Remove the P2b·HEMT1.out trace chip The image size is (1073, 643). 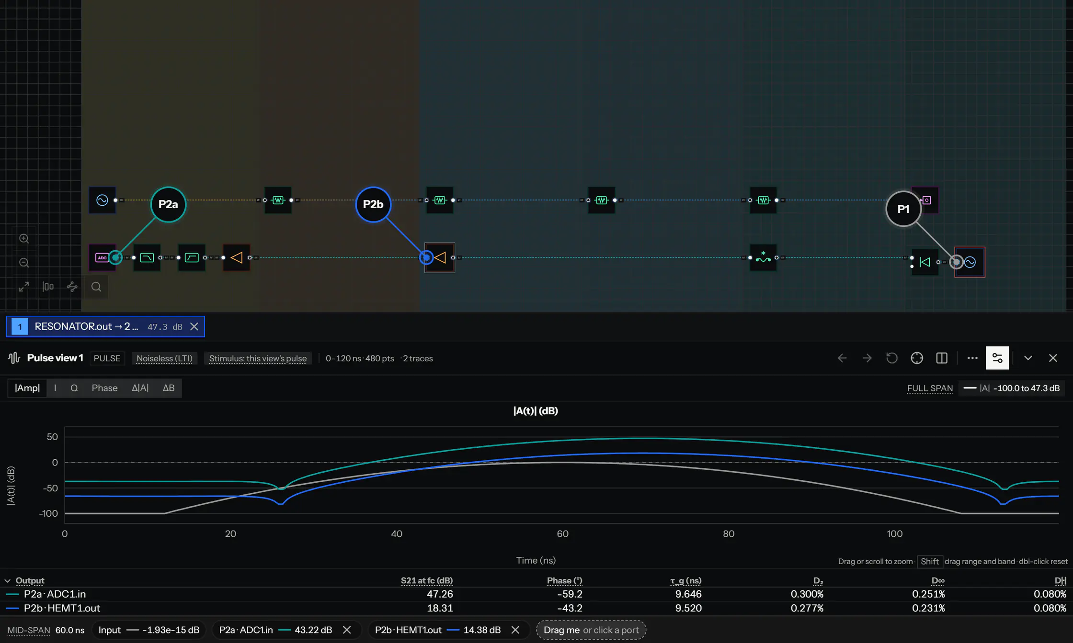coord(515,630)
